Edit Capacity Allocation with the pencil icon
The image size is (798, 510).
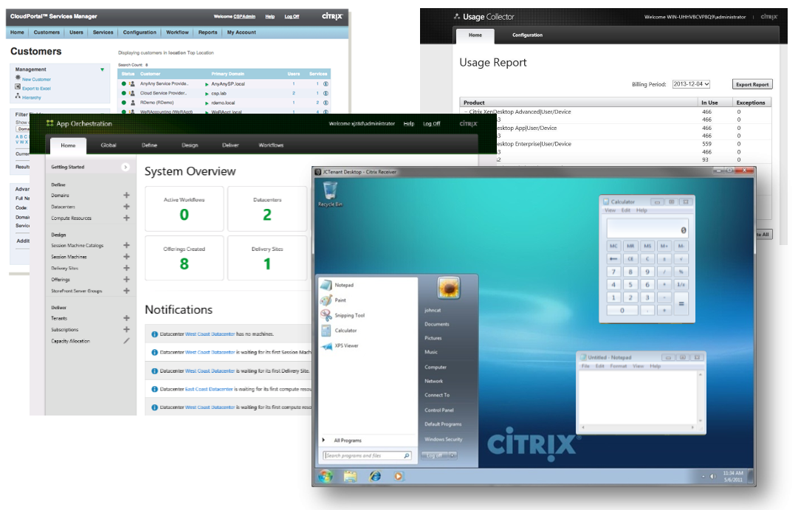tap(126, 341)
